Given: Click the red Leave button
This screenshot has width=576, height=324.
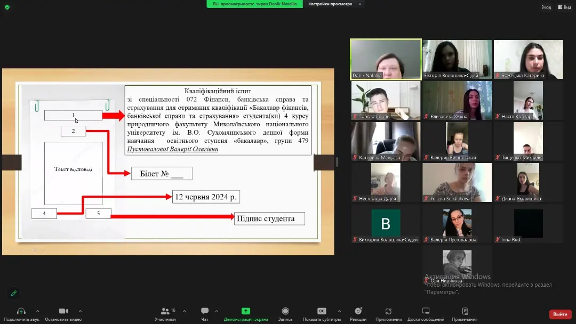Looking at the screenshot, I should (560, 314).
